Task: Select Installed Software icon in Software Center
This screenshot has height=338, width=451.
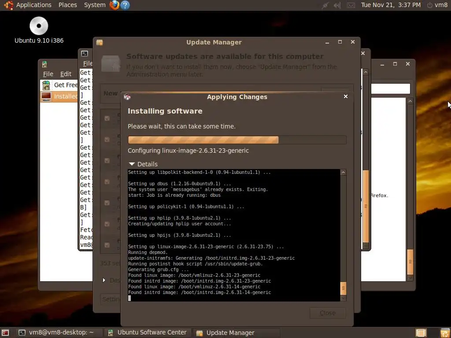Action: click(46, 96)
